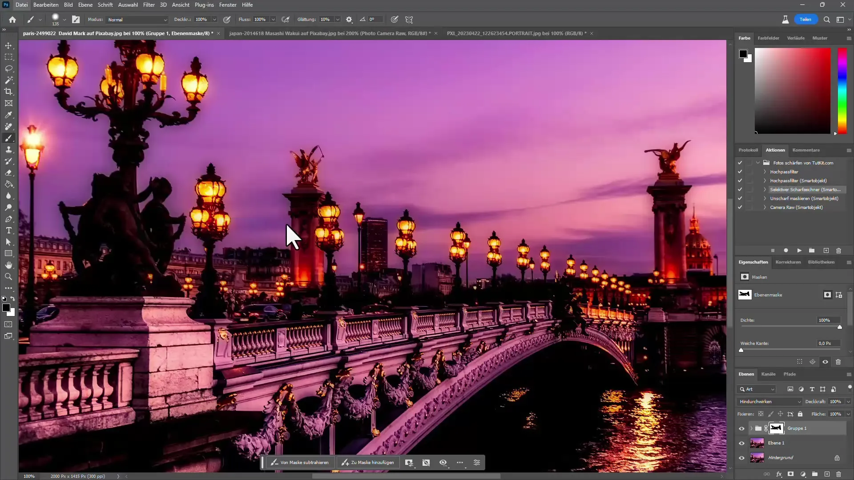Select the Hand tool
854x480 pixels.
pyautogui.click(x=8, y=265)
